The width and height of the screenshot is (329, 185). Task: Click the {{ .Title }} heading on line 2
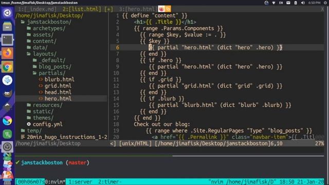163,22
